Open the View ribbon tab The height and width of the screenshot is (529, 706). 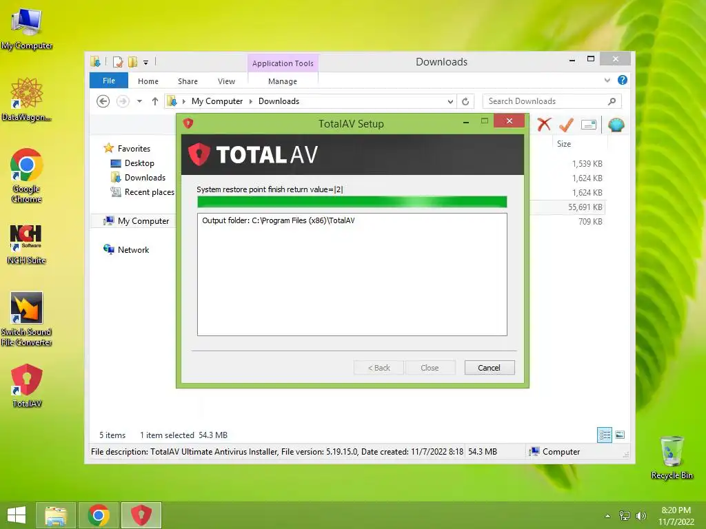point(226,81)
